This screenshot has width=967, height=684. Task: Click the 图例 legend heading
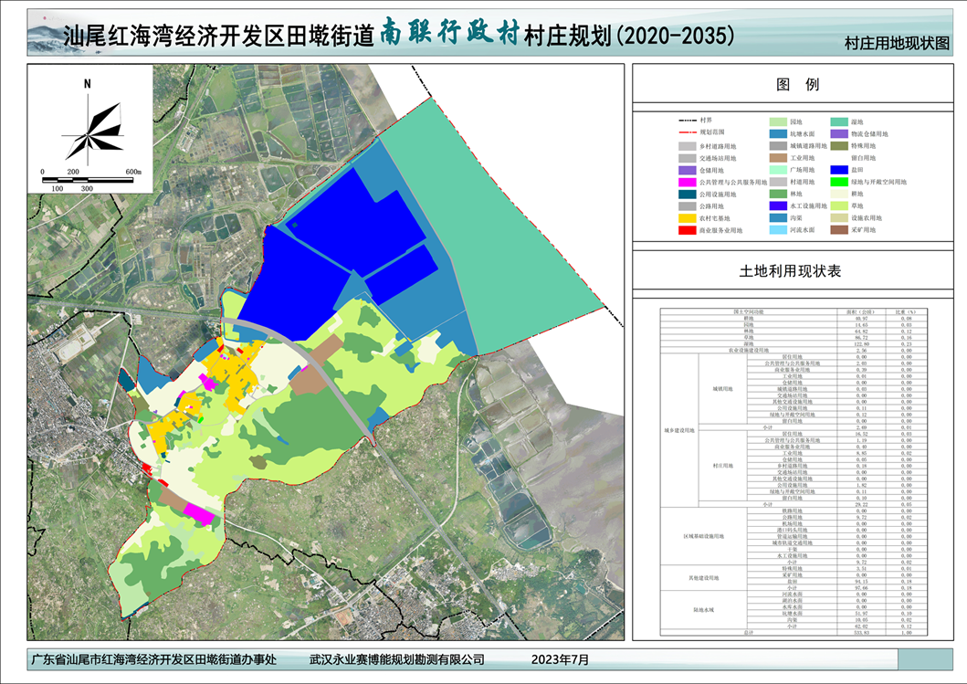(x=797, y=85)
